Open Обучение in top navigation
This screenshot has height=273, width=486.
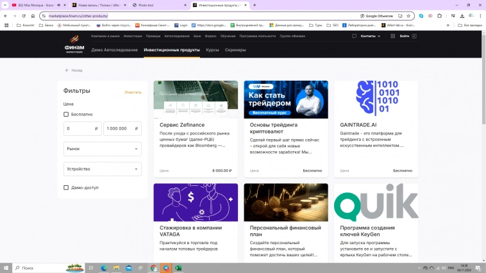(228, 36)
